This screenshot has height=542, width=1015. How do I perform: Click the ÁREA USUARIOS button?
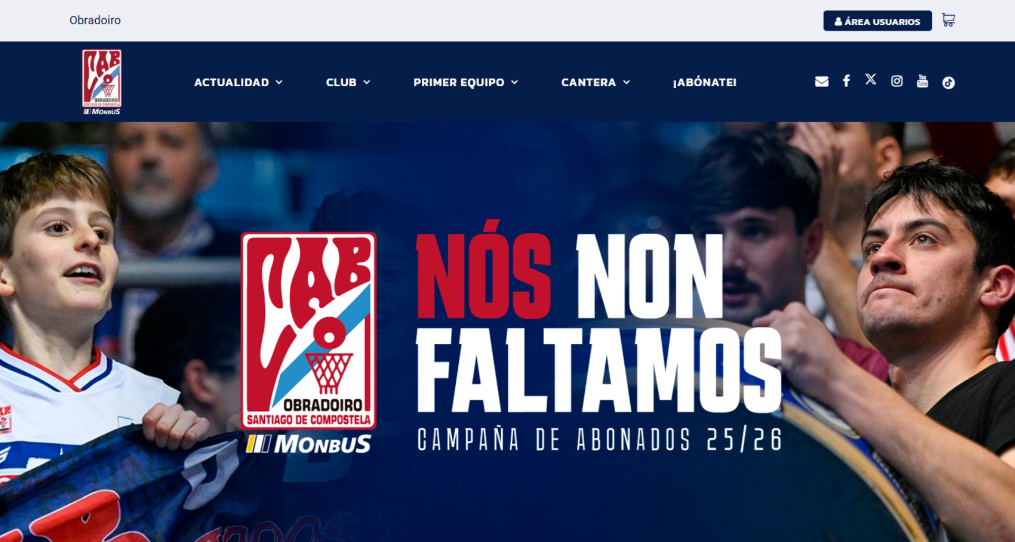coord(878,21)
